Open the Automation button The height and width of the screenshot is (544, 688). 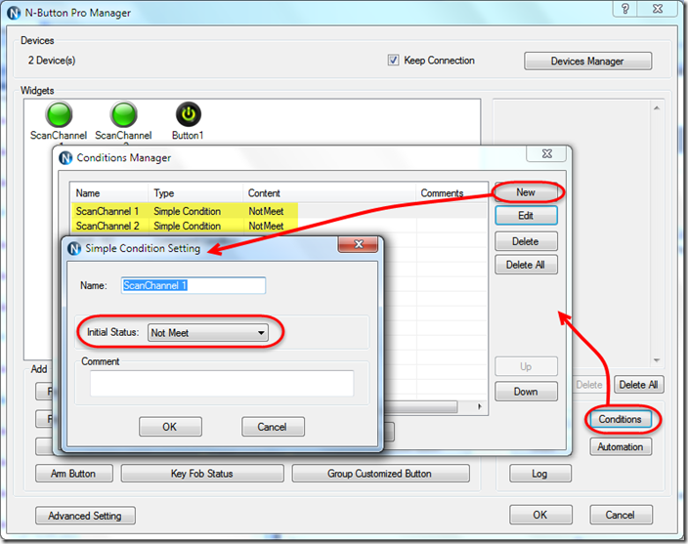[621, 447]
